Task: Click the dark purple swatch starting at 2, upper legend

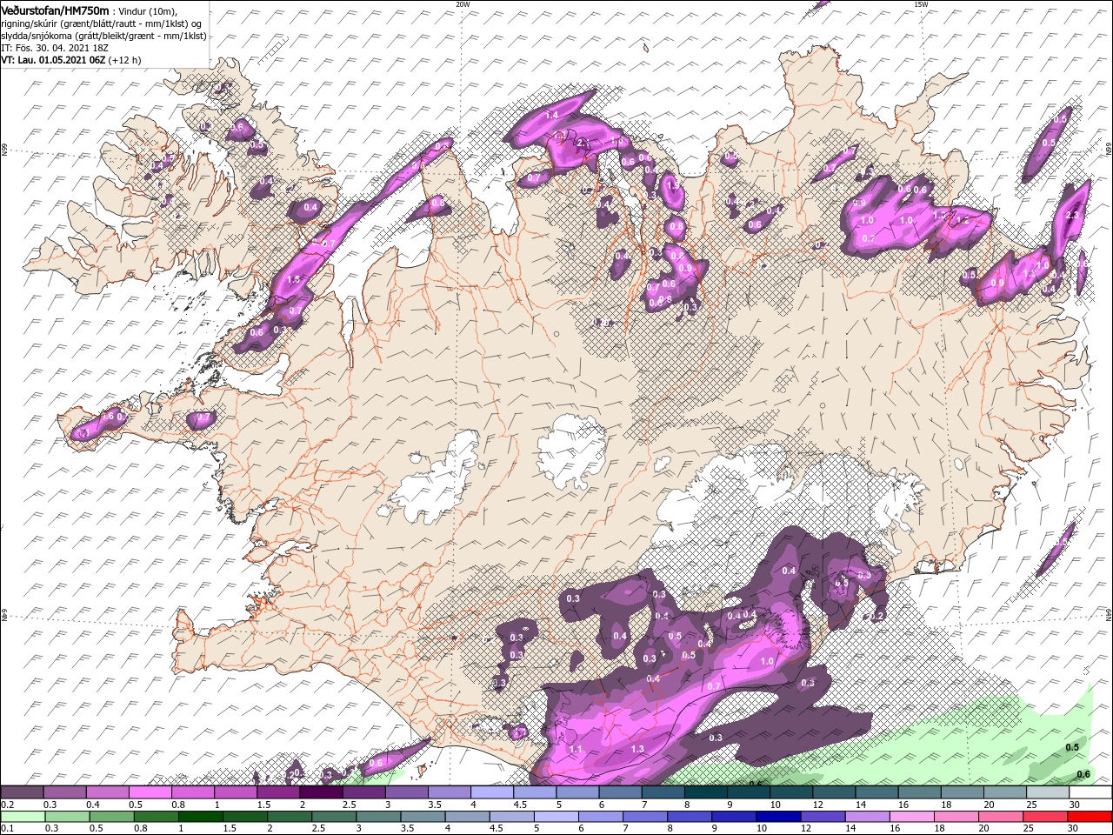Action: pyautogui.click(x=321, y=792)
